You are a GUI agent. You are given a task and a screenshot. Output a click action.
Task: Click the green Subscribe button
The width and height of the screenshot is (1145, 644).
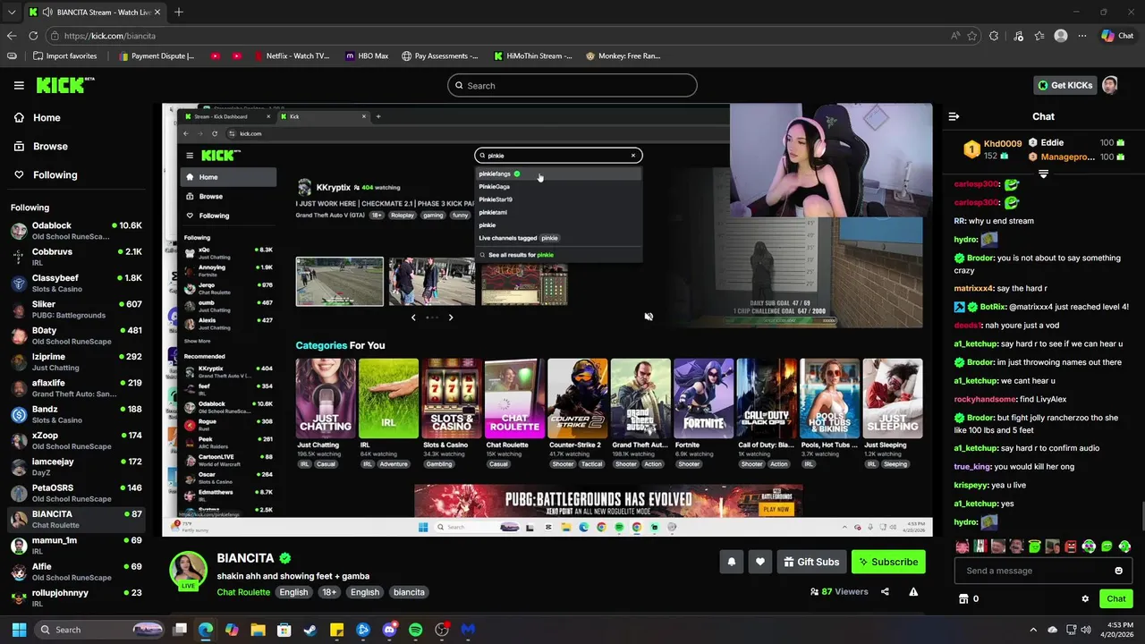(x=888, y=562)
